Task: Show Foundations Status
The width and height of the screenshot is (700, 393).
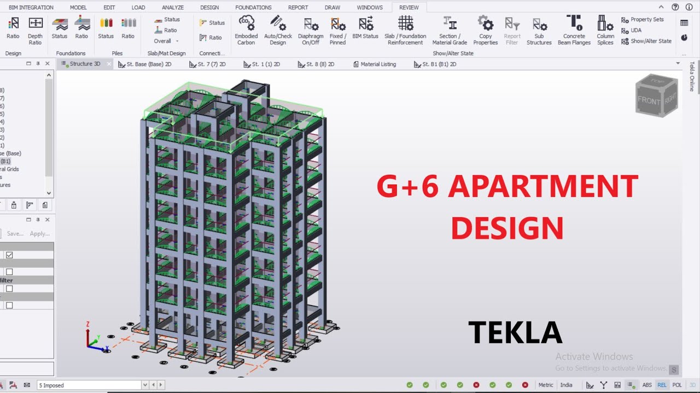Action: coord(60,28)
